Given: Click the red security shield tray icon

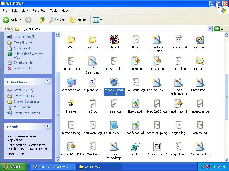Looking at the screenshot, I should 208,167.
